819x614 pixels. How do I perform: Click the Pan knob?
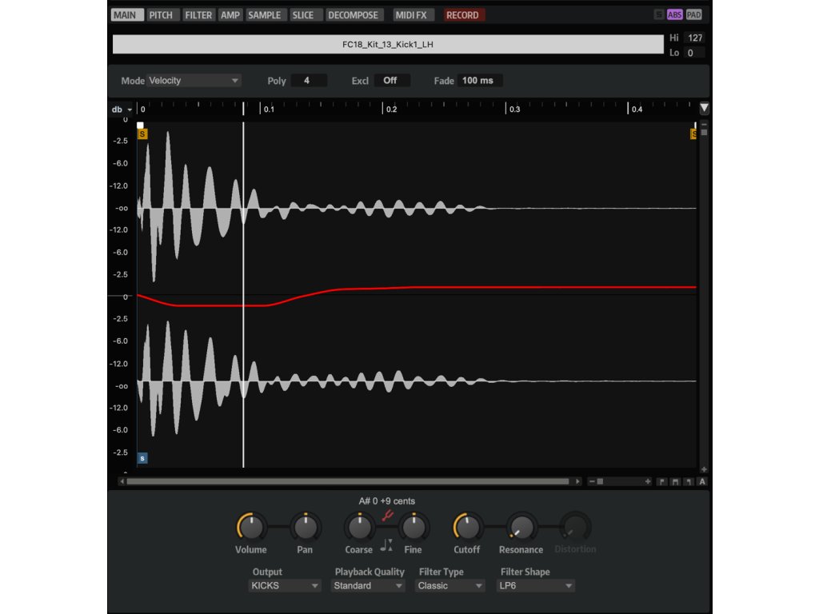click(305, 526)
